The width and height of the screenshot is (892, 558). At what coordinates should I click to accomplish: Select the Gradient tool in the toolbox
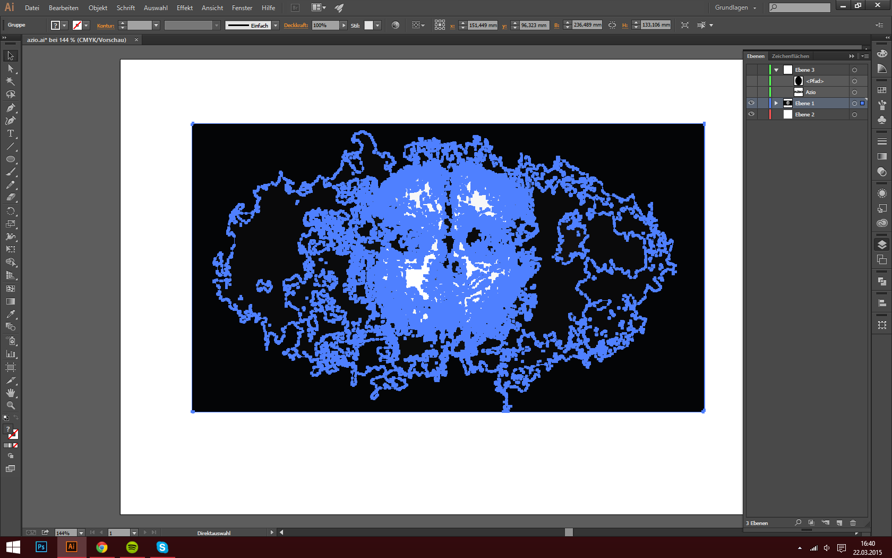pyautogui.click(x=11, y=301)
